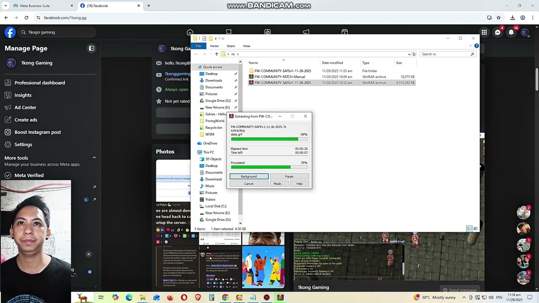Open the Mode... options in extraction dialog
539x303 pixels.
pyautogui.click(x=279, y=184)
